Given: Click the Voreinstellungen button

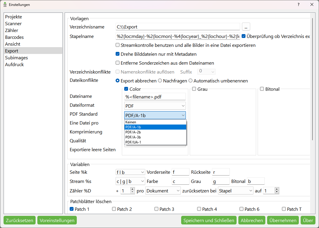Looking at the screenshot, I should 57,220.
